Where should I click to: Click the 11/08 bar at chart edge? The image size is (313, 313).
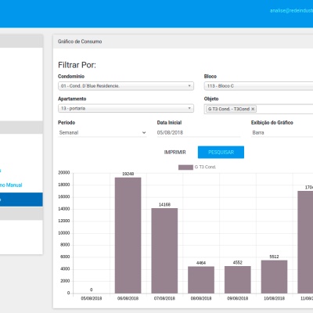pos(305,242)
